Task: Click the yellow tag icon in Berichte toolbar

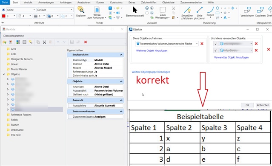Action: coord(31,42)
